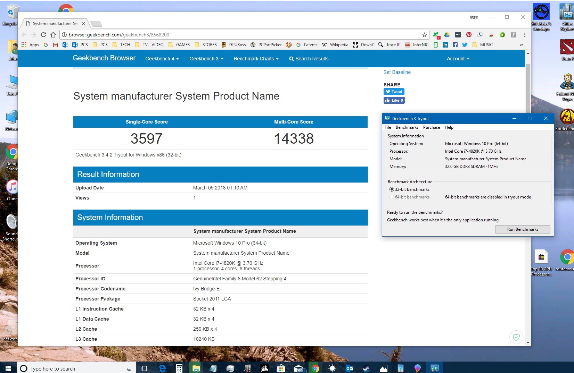Screen dimensions: 574x373
Task: Open Microsoft Store from the taskbar
Action: point(281,368)
